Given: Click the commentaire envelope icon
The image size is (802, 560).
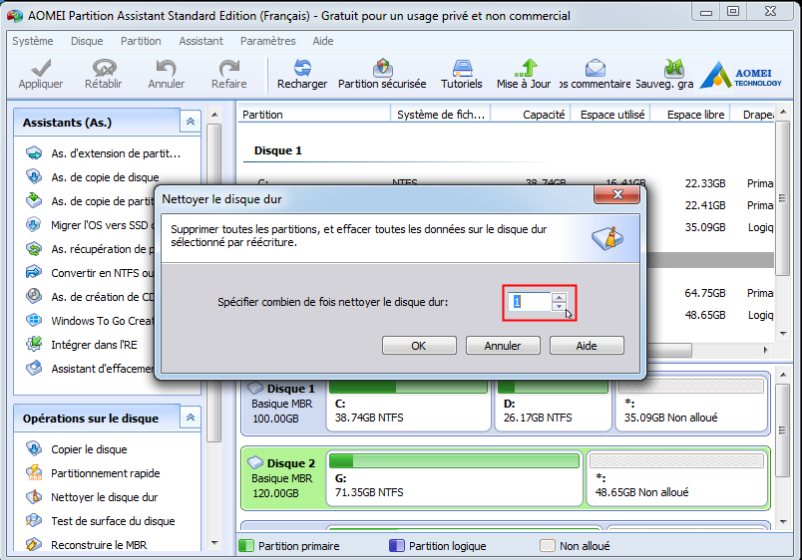Looking at the screenshot, I should click(x=595, y=75).
